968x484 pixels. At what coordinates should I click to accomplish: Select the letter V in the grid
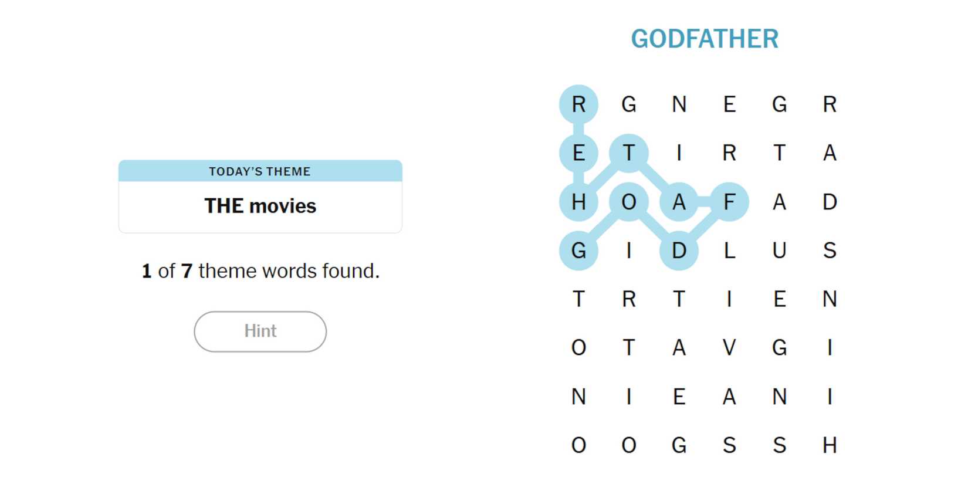(729, 348)
